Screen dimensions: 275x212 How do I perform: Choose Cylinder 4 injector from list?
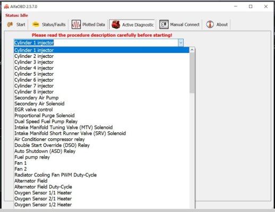(101, 68)
